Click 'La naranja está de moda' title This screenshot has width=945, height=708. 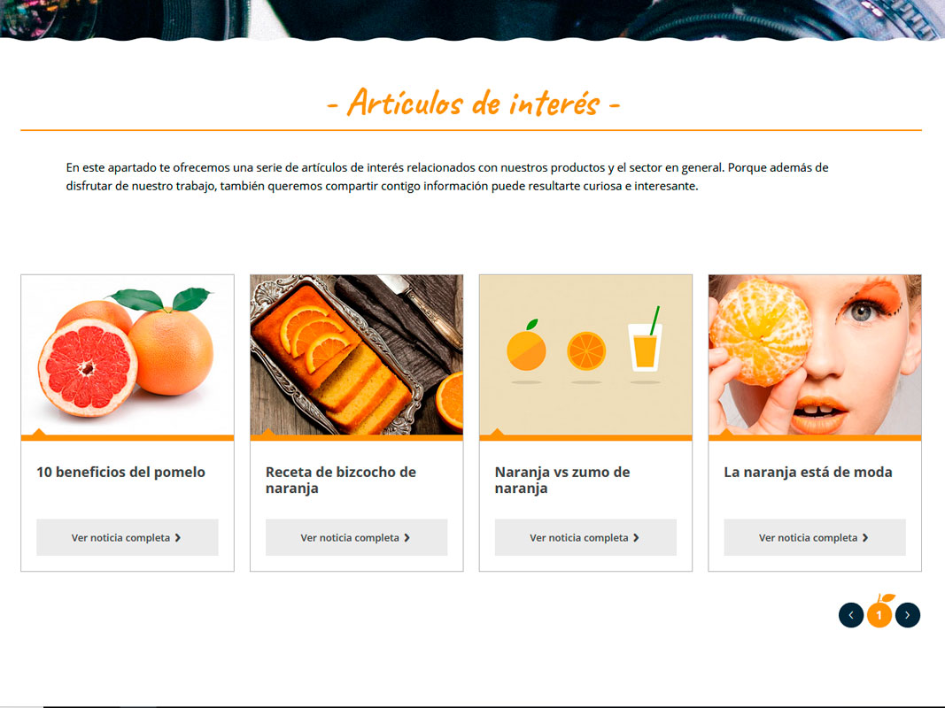point(808,472)
